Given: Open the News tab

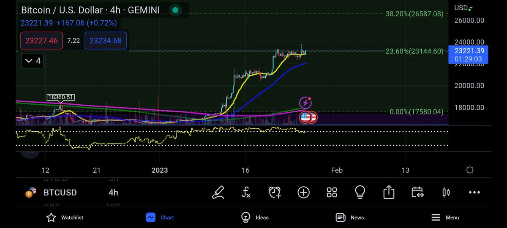Looking at the screenshot, I should point(350,217).
